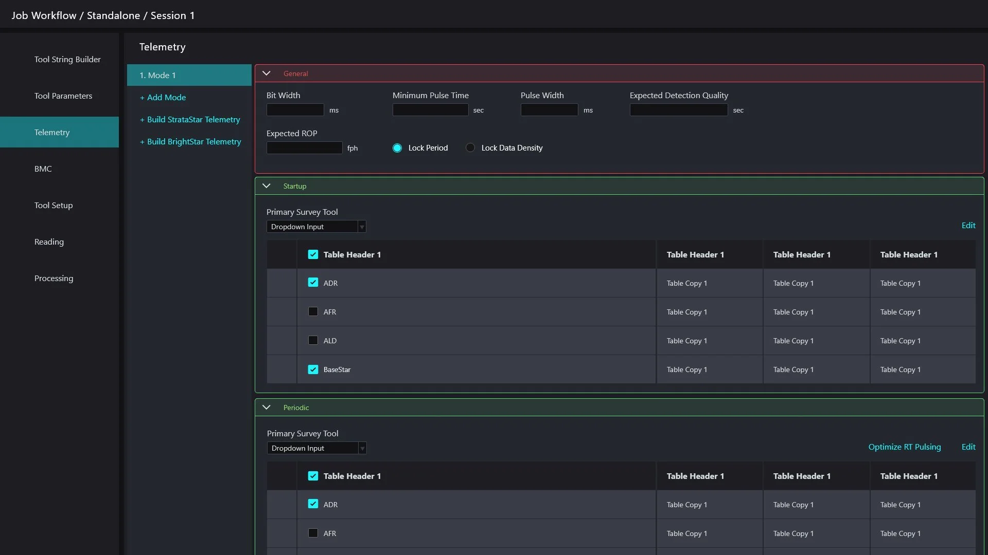
Task: Open Tool String Builder in sidebar
Action: [x=67, y=60]
